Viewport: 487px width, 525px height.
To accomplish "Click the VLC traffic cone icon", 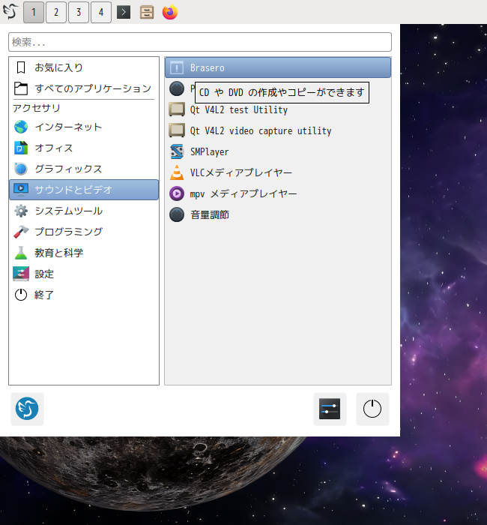I will 177,172.
